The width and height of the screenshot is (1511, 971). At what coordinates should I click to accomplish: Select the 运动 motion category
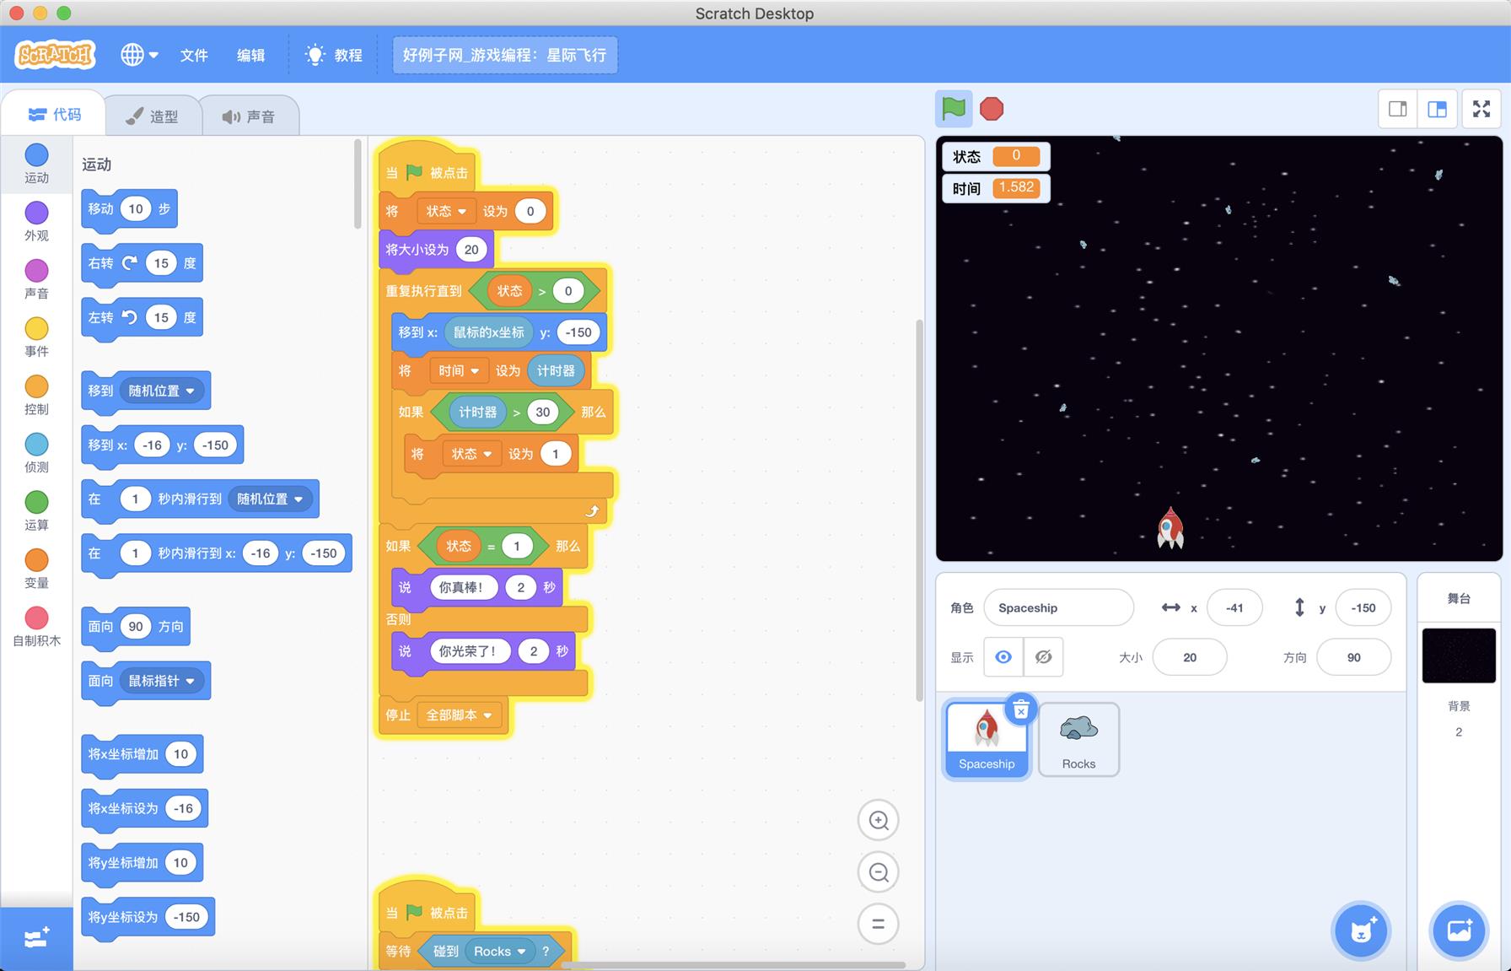(36, 164)
